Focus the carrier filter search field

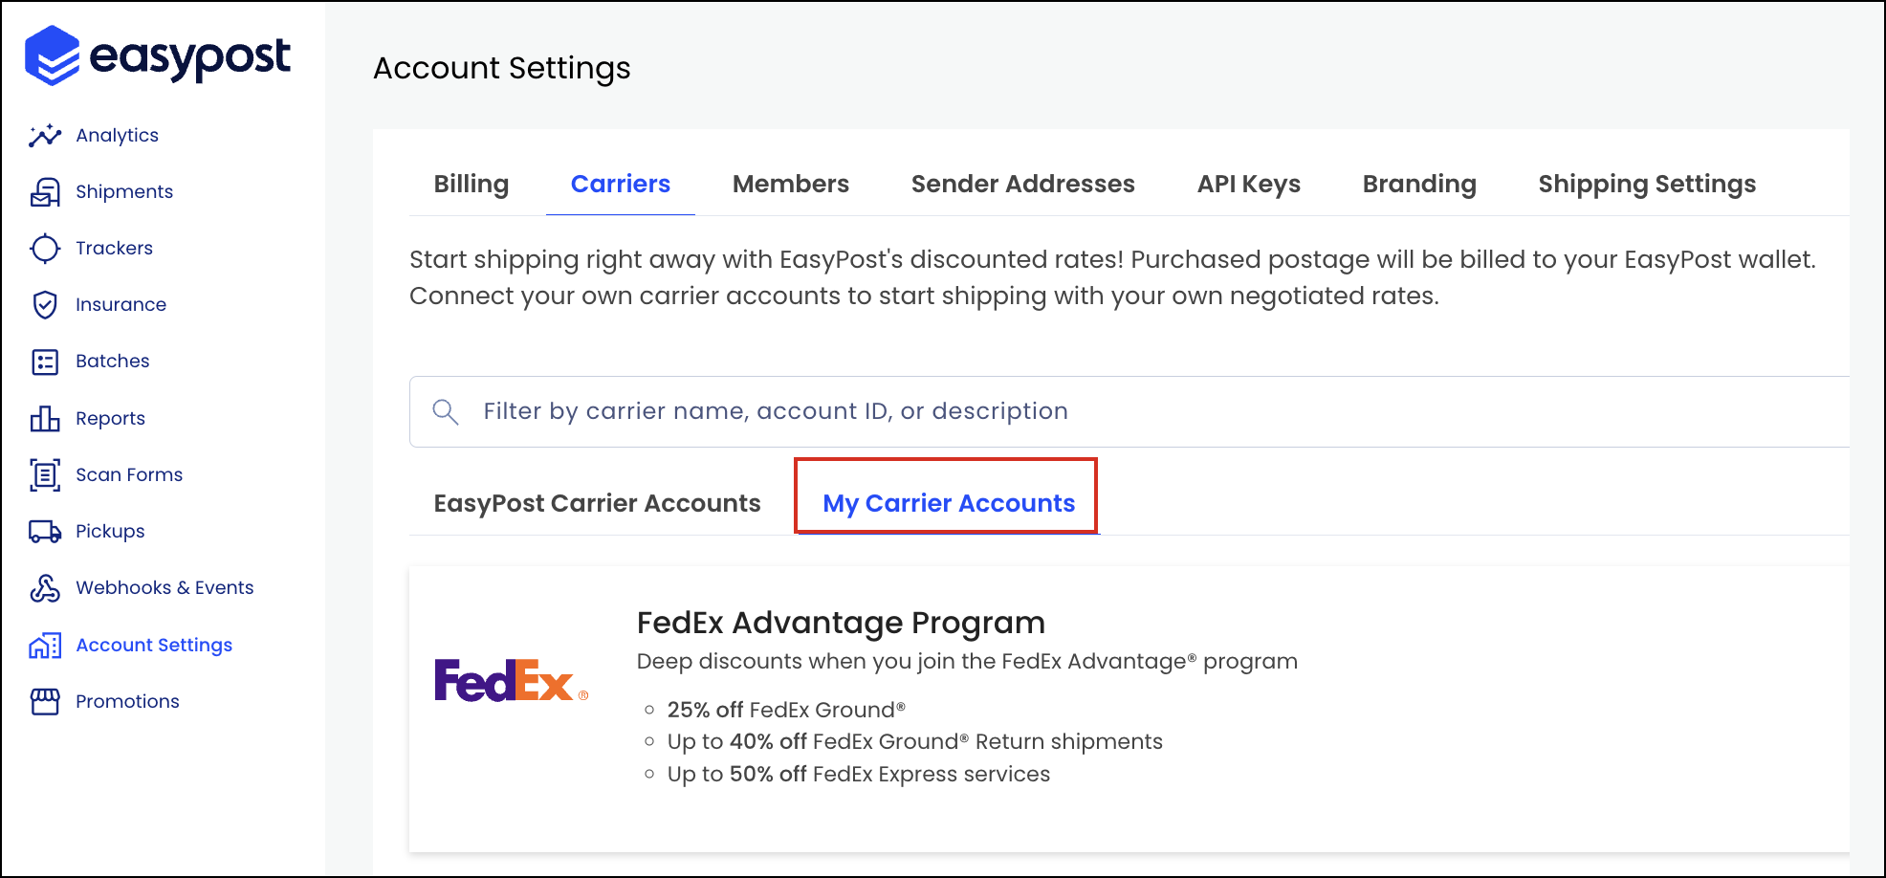pyautogui.click(x=1129, y=411)
